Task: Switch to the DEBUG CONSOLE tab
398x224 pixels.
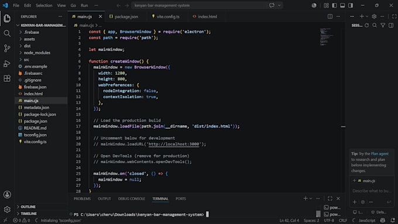Action: tap(132, 199)
